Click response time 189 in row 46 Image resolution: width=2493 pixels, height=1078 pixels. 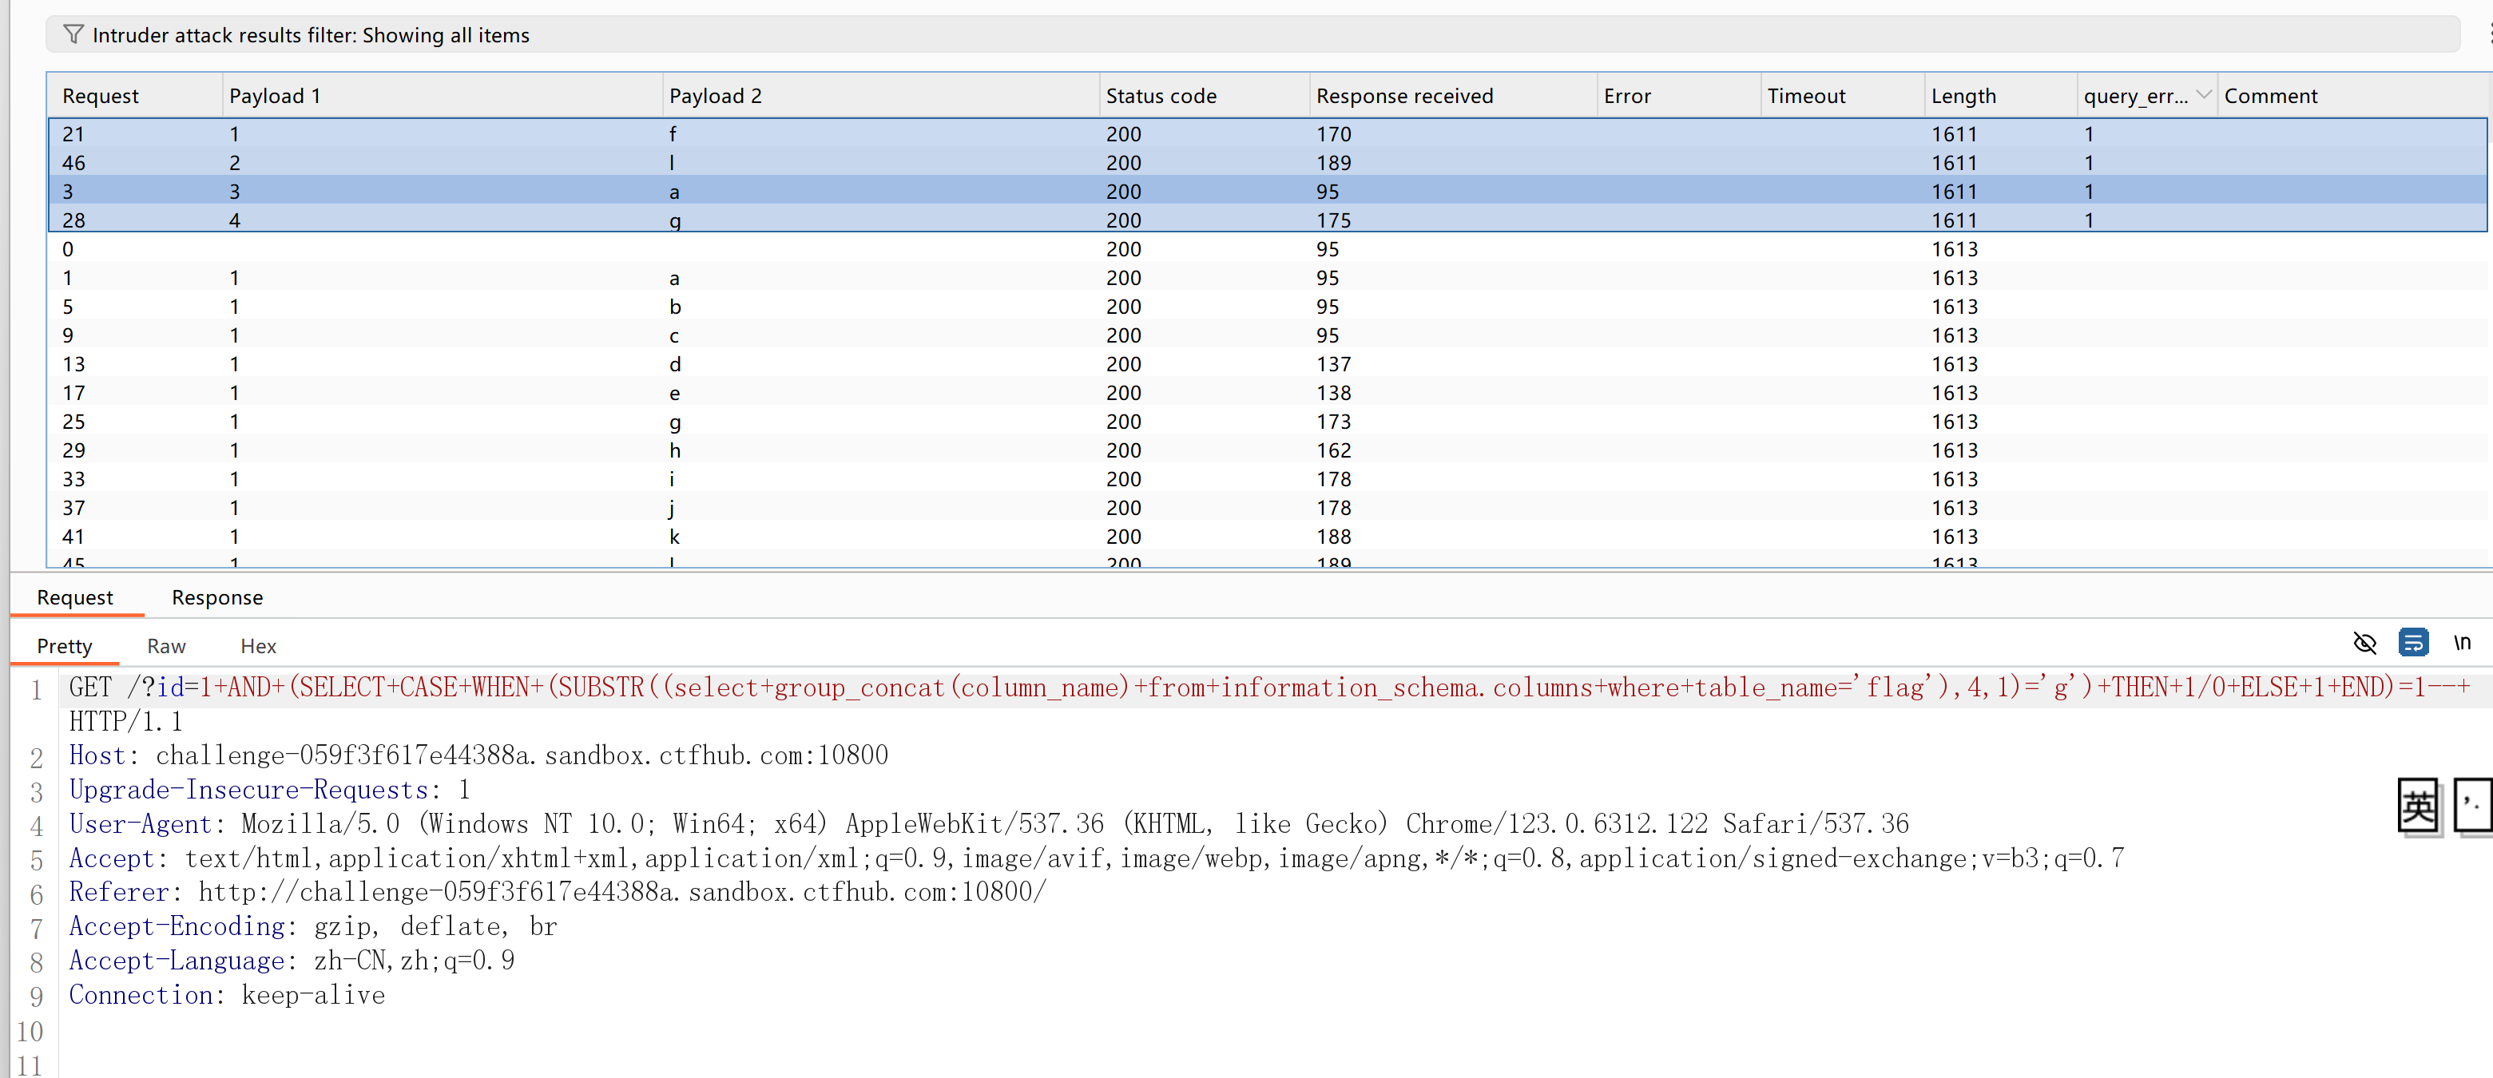click(1334, 163)
